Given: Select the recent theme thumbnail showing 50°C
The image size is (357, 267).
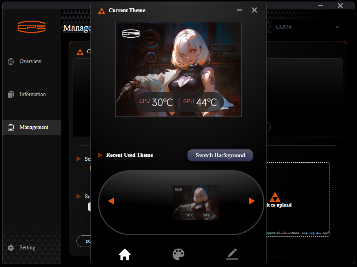Looking at the screenshot, I should point(196,203).
